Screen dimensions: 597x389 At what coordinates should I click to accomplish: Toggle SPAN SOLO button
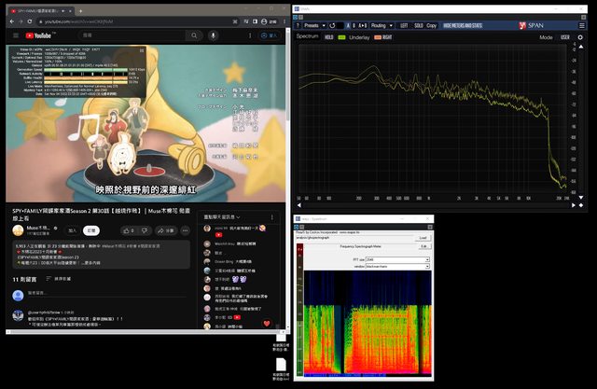[x=419, y=25]
